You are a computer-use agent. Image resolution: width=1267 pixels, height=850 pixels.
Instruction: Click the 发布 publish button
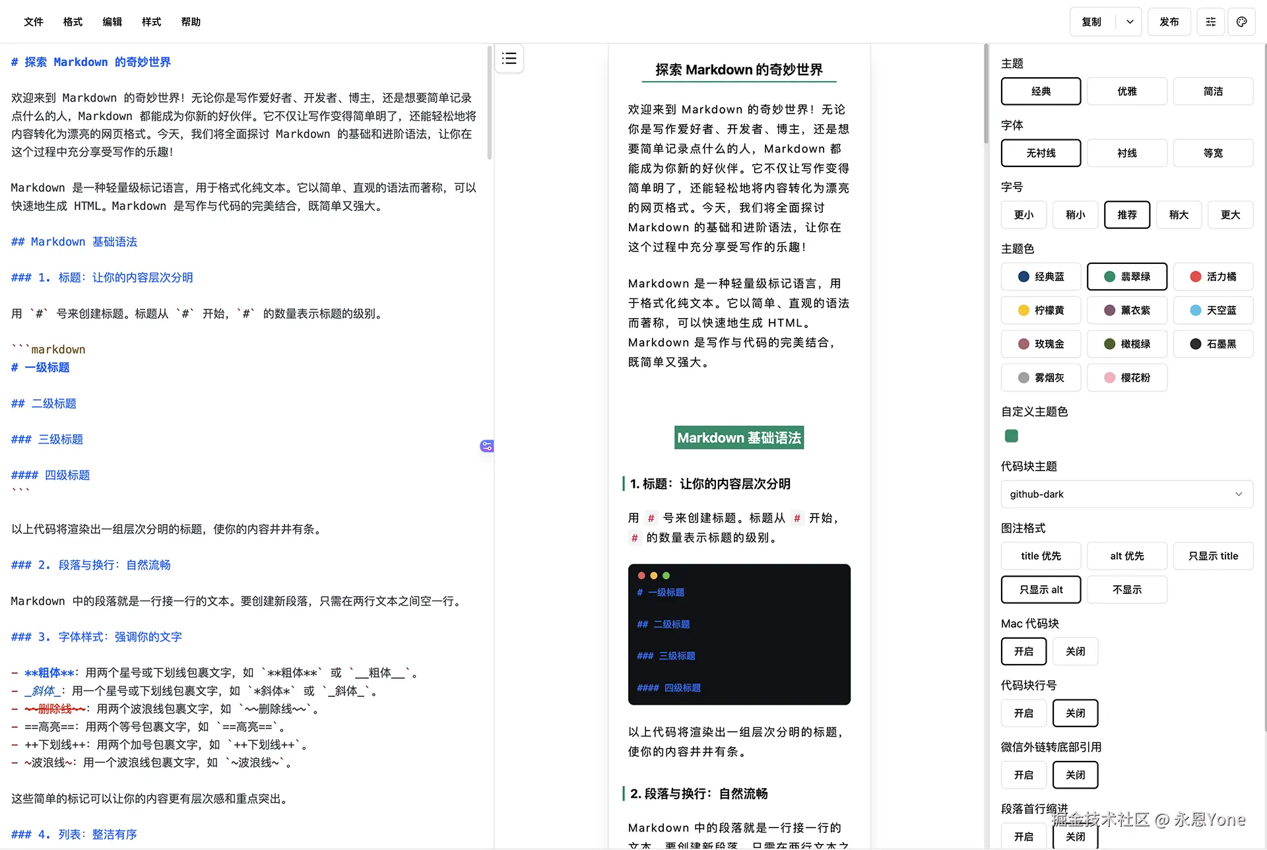click(x=1169, y=22)
